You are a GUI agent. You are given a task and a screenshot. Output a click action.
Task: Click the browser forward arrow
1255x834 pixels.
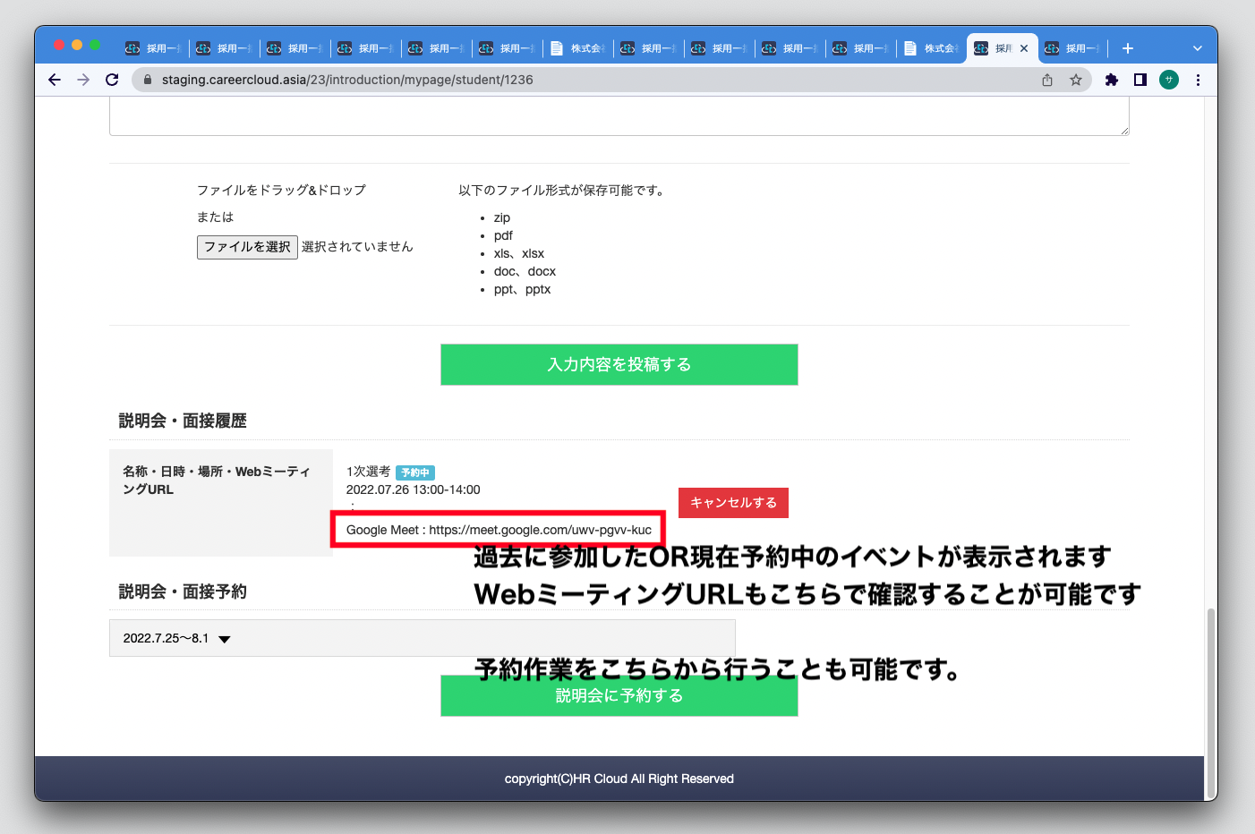point(83,80)
